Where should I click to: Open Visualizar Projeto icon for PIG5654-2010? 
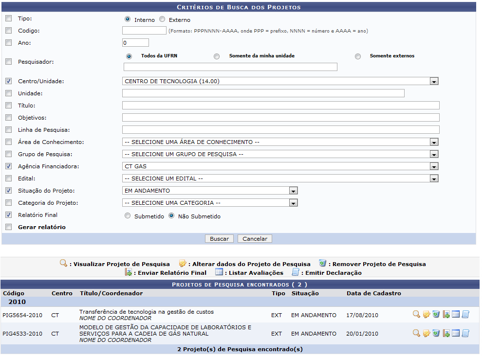click(x=416, y=314)
